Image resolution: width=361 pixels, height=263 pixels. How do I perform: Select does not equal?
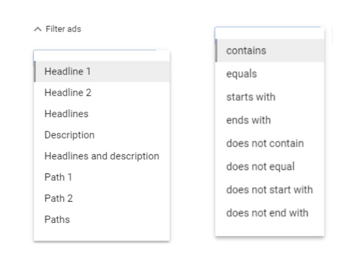(270, 167)
